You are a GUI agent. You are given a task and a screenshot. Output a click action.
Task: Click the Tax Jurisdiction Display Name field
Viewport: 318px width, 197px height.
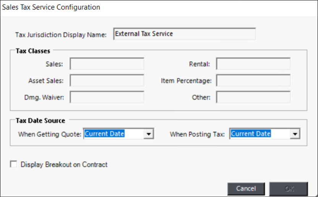(184, 34)
